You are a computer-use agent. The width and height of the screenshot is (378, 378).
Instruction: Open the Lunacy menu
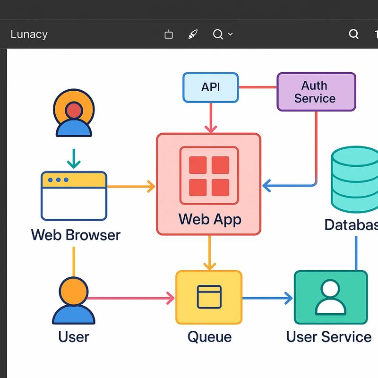point(28,34)
